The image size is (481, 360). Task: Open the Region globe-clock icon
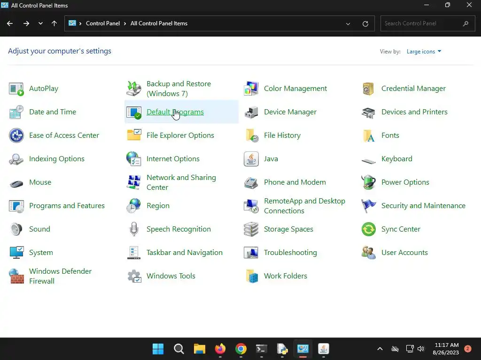[134, 206]
